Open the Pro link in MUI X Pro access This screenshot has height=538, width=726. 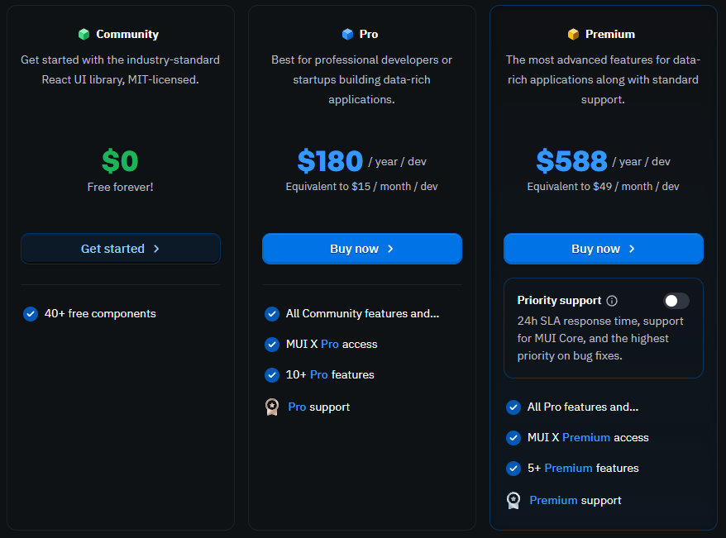330,344
